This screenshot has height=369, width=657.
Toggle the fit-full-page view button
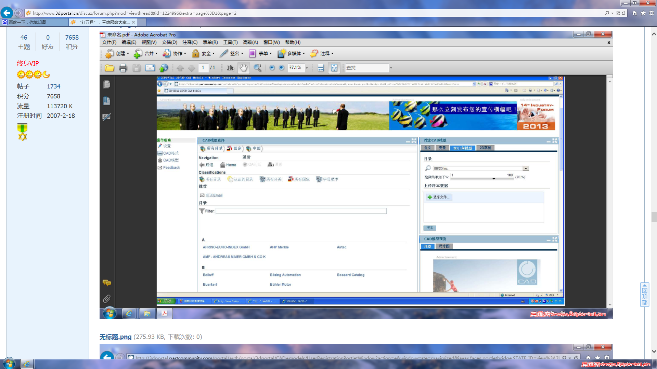[334, 68]
